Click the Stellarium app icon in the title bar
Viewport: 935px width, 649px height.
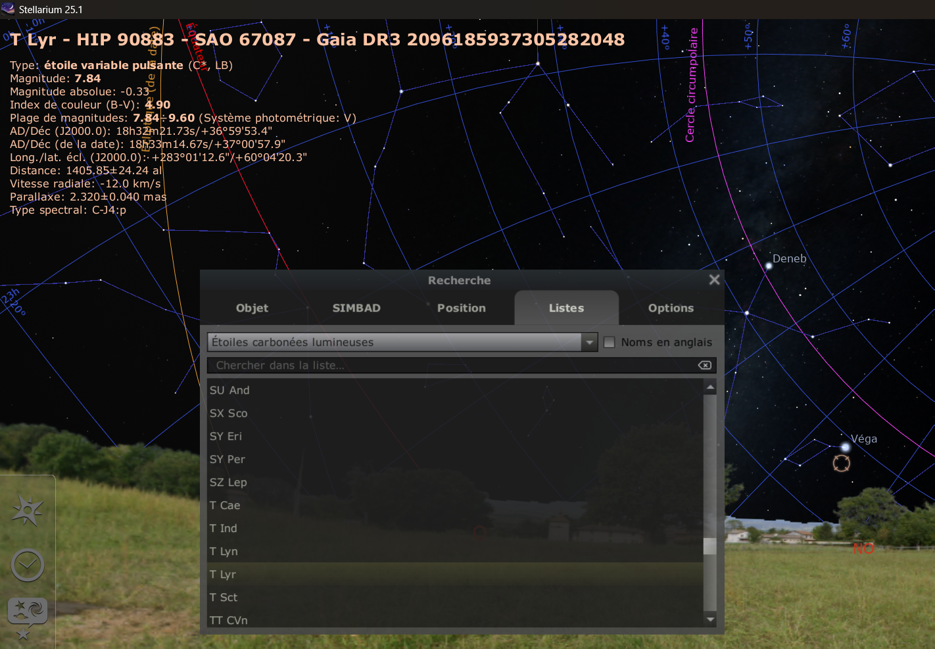8,9
